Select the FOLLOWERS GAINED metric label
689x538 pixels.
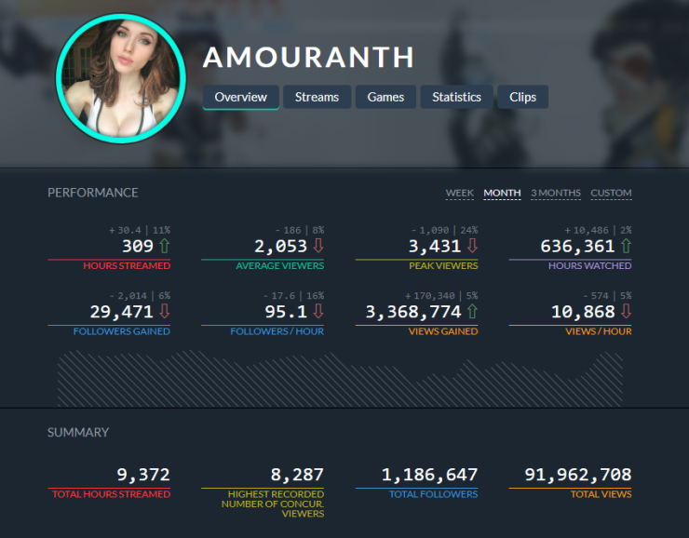(x=122, y=331)
